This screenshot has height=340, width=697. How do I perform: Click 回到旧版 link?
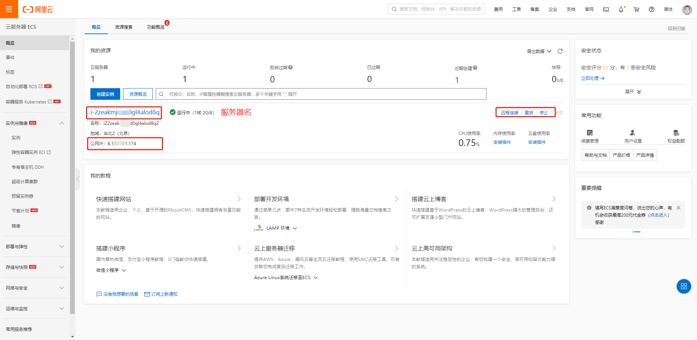click(677, 28)
